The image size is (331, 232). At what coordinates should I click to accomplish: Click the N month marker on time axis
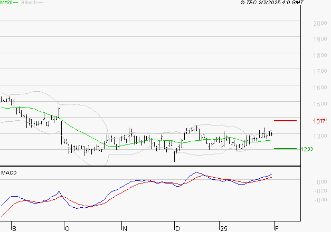pyautogui.click(x=125, y=229)
